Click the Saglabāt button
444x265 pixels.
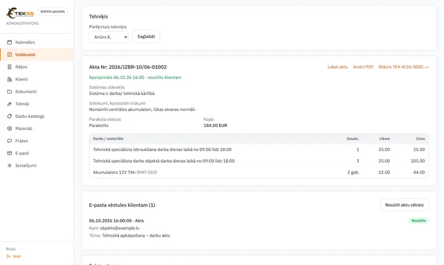tap(146, 36)
